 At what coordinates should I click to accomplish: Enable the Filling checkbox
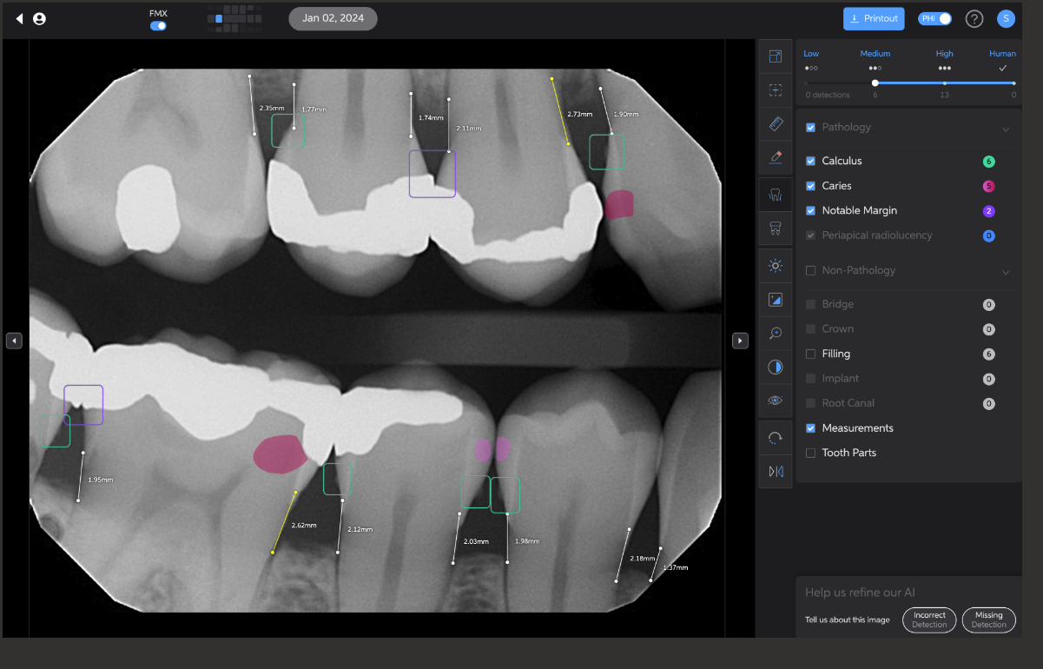point(810,354)
